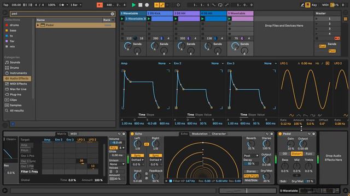Adjust the Wavetable Volume slider
The height and width of the screenshot is (196, 350).
pyautogui.click(x=117, y=143)
